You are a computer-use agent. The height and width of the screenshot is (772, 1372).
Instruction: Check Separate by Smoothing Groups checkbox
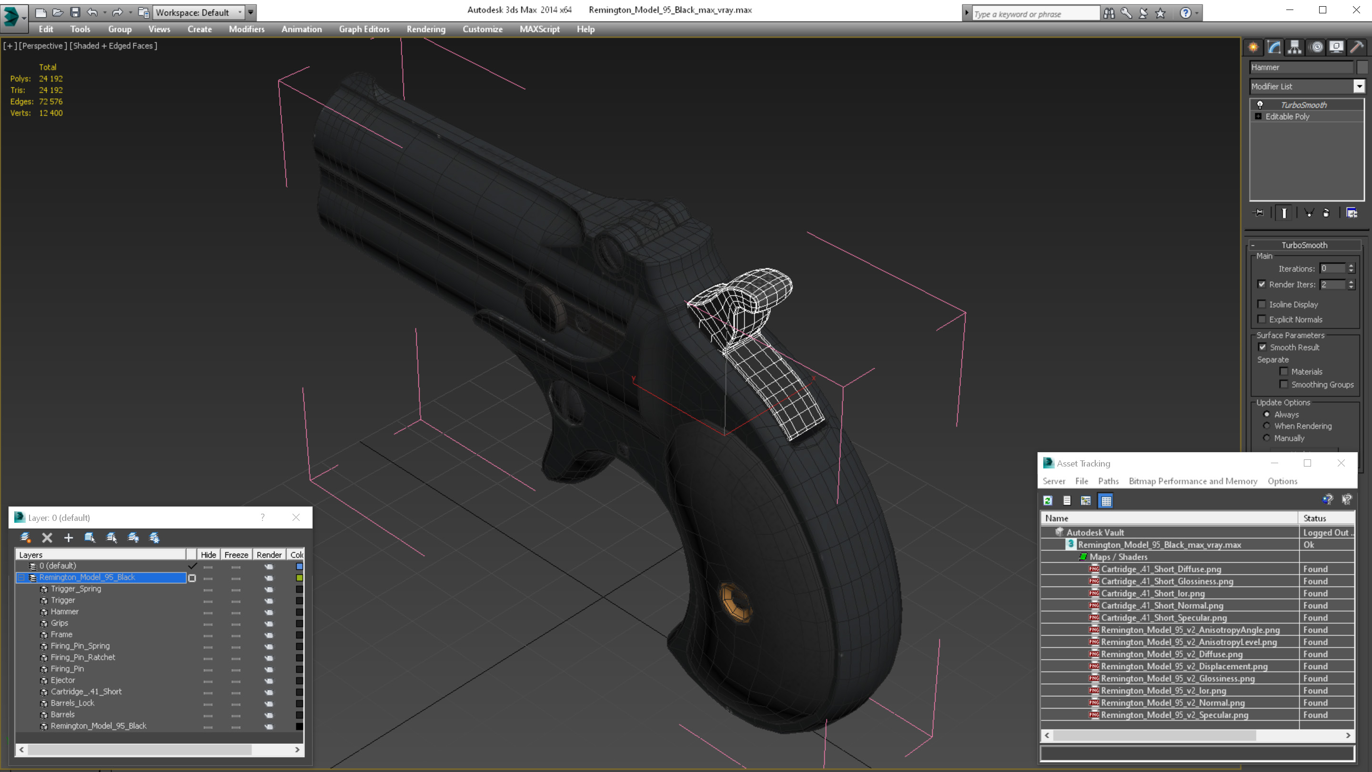tap(1283, 384)
